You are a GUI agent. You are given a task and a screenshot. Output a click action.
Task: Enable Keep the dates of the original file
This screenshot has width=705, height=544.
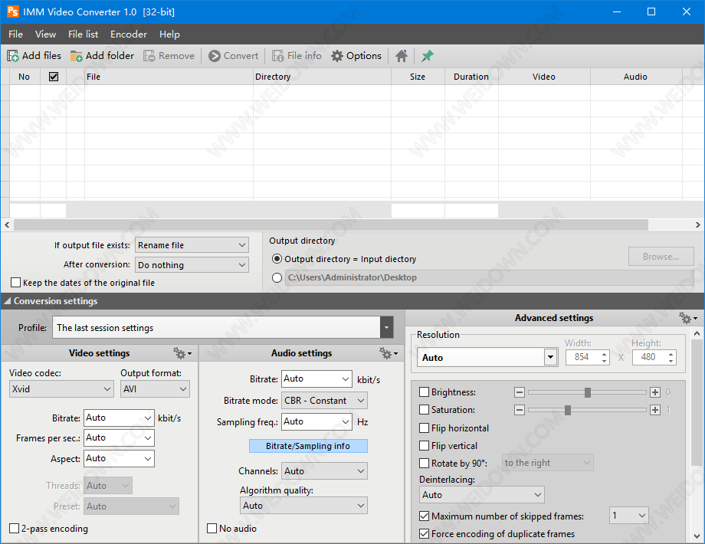click(16, 282)
